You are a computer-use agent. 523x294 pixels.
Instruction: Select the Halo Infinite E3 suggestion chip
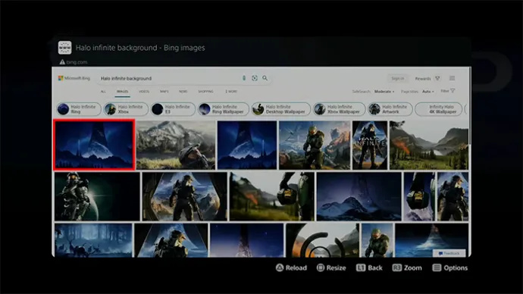tap(173, 109)
